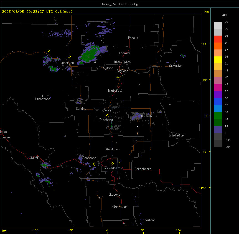Pick the magenta 42-39 dBZ legend swatch
The image size is (239, 234).
click(x=218, y=88)
